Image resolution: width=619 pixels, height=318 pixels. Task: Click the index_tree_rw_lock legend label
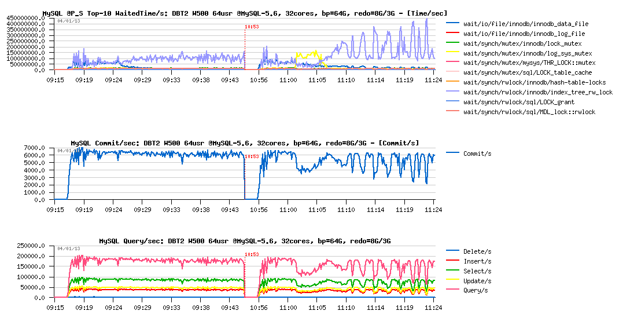(x=537, y=92)
